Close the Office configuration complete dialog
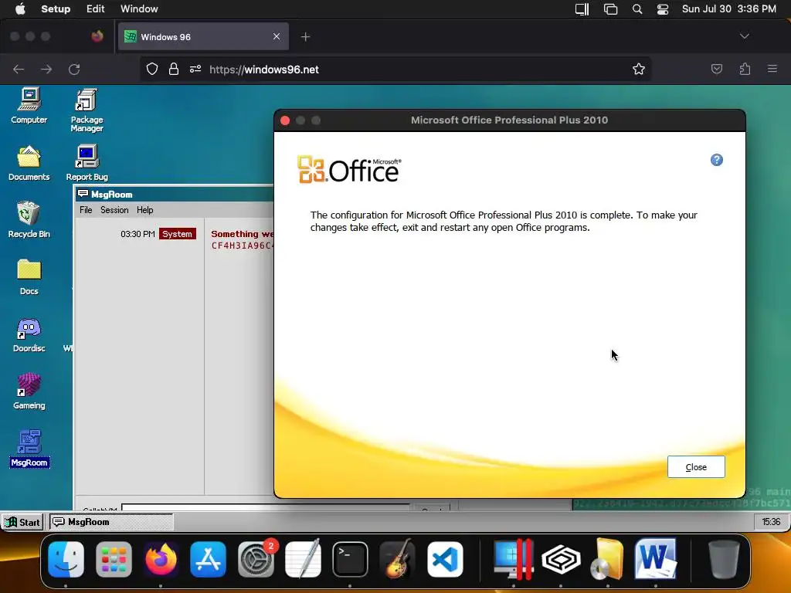791x593 pixels. pos(696,467)
